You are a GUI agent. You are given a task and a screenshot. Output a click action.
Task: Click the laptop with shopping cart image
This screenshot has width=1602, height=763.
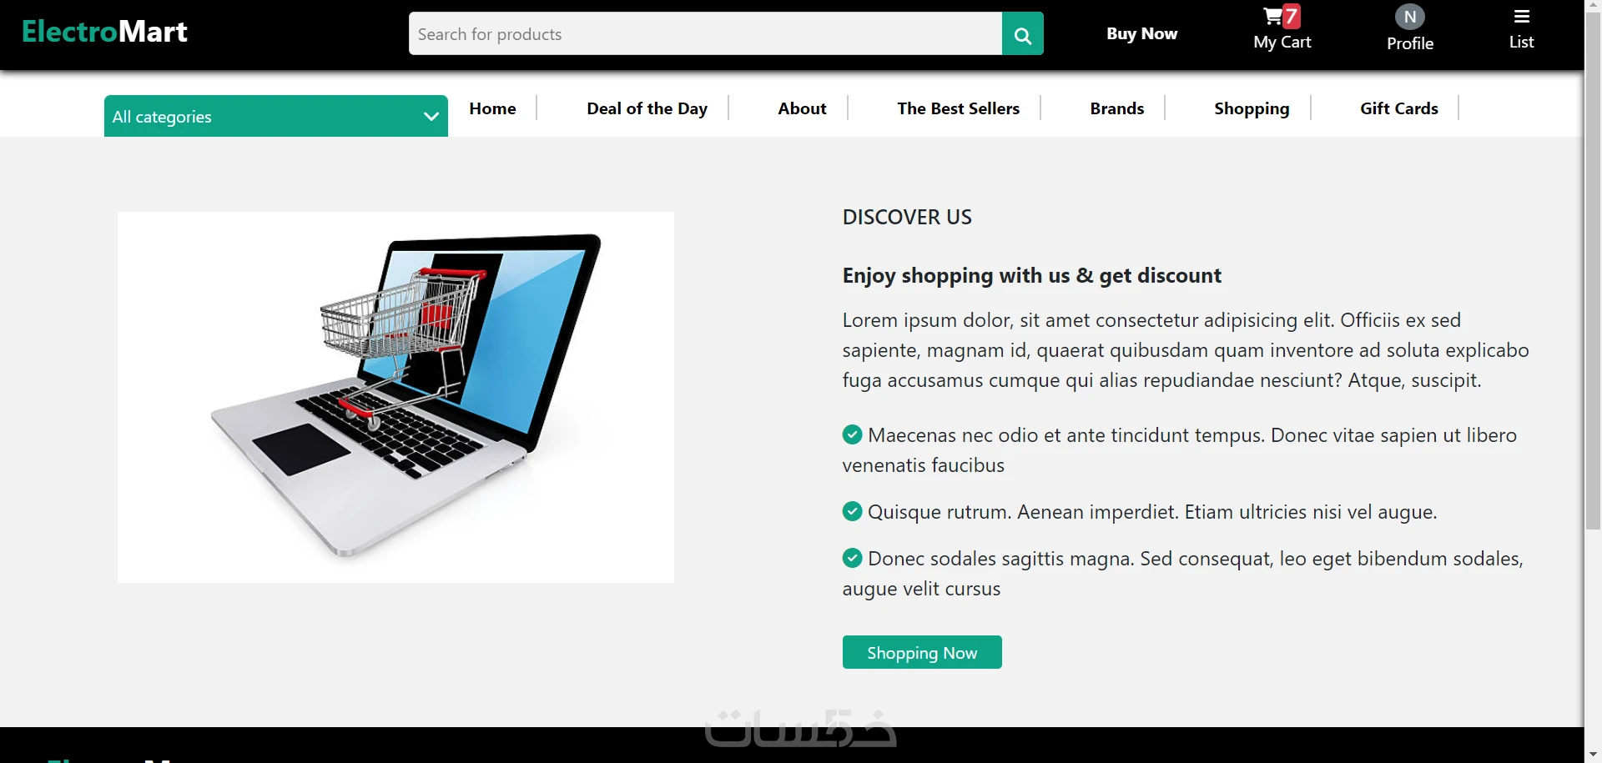pyautogui.click(x=395, y=397)
